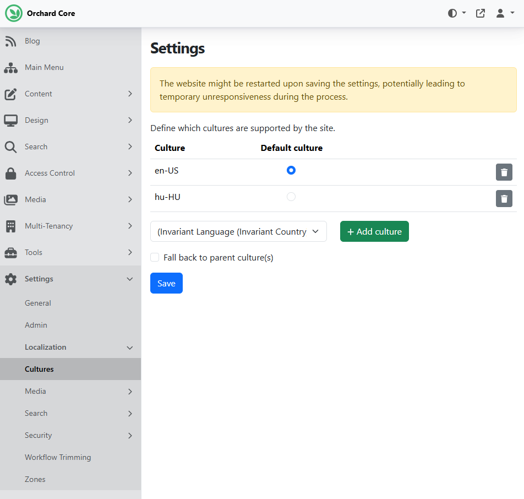Expand the Settings Search submenu chevron

click(130, 414)
